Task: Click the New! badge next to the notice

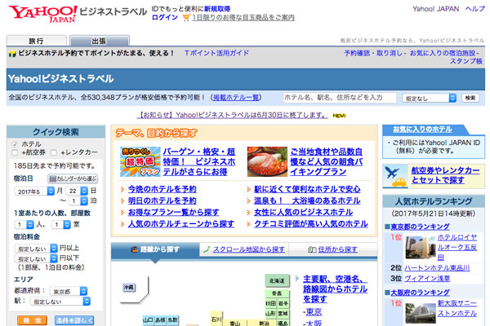Action: (339, 116)
